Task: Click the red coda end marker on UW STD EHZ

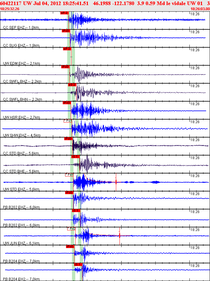Action: click(x=116, y=182)
